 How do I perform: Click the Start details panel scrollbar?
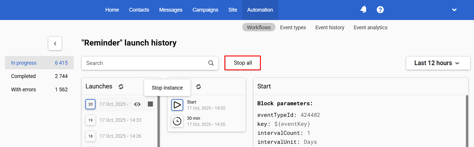click(467, 121)
